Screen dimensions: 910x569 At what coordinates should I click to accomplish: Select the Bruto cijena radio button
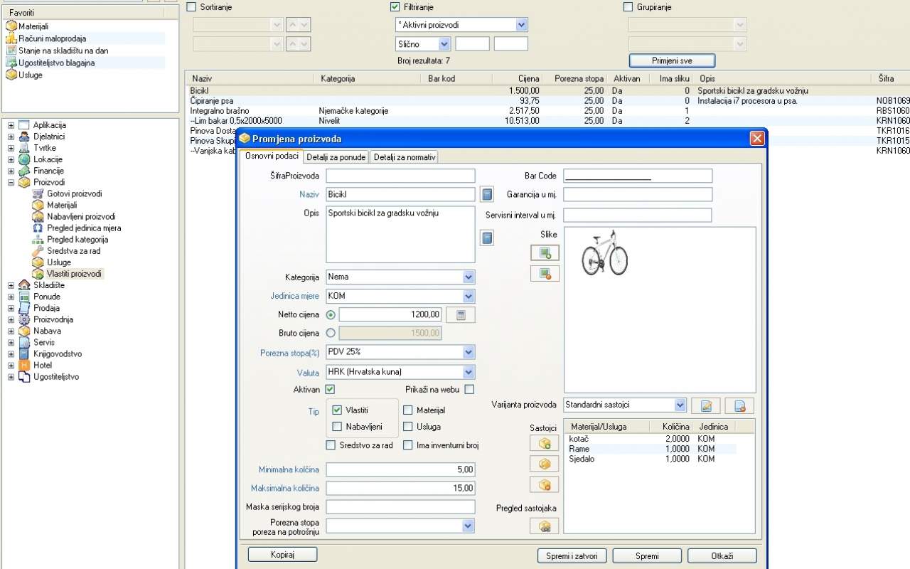point(330,333)
